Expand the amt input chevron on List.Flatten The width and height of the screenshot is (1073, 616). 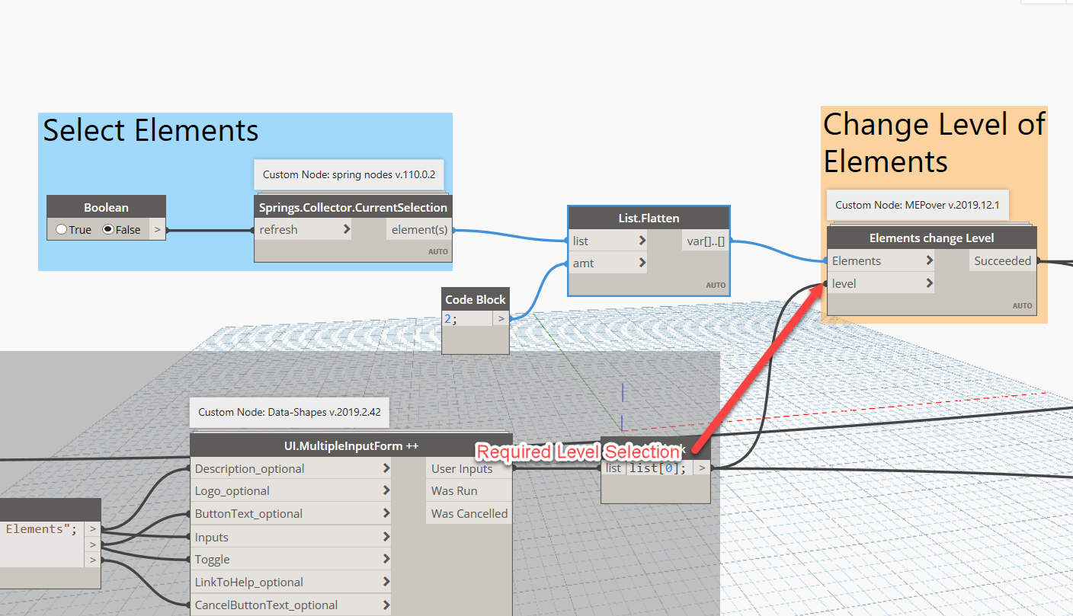(x=642, y=263)
